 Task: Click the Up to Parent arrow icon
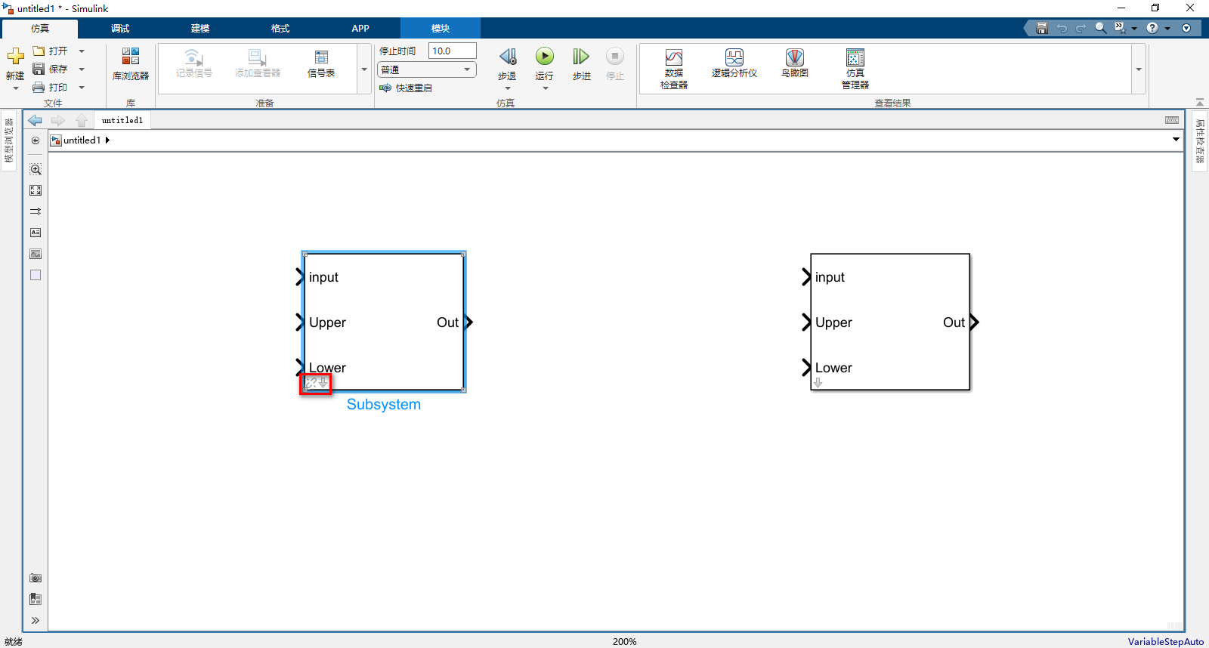coord(81,120)
